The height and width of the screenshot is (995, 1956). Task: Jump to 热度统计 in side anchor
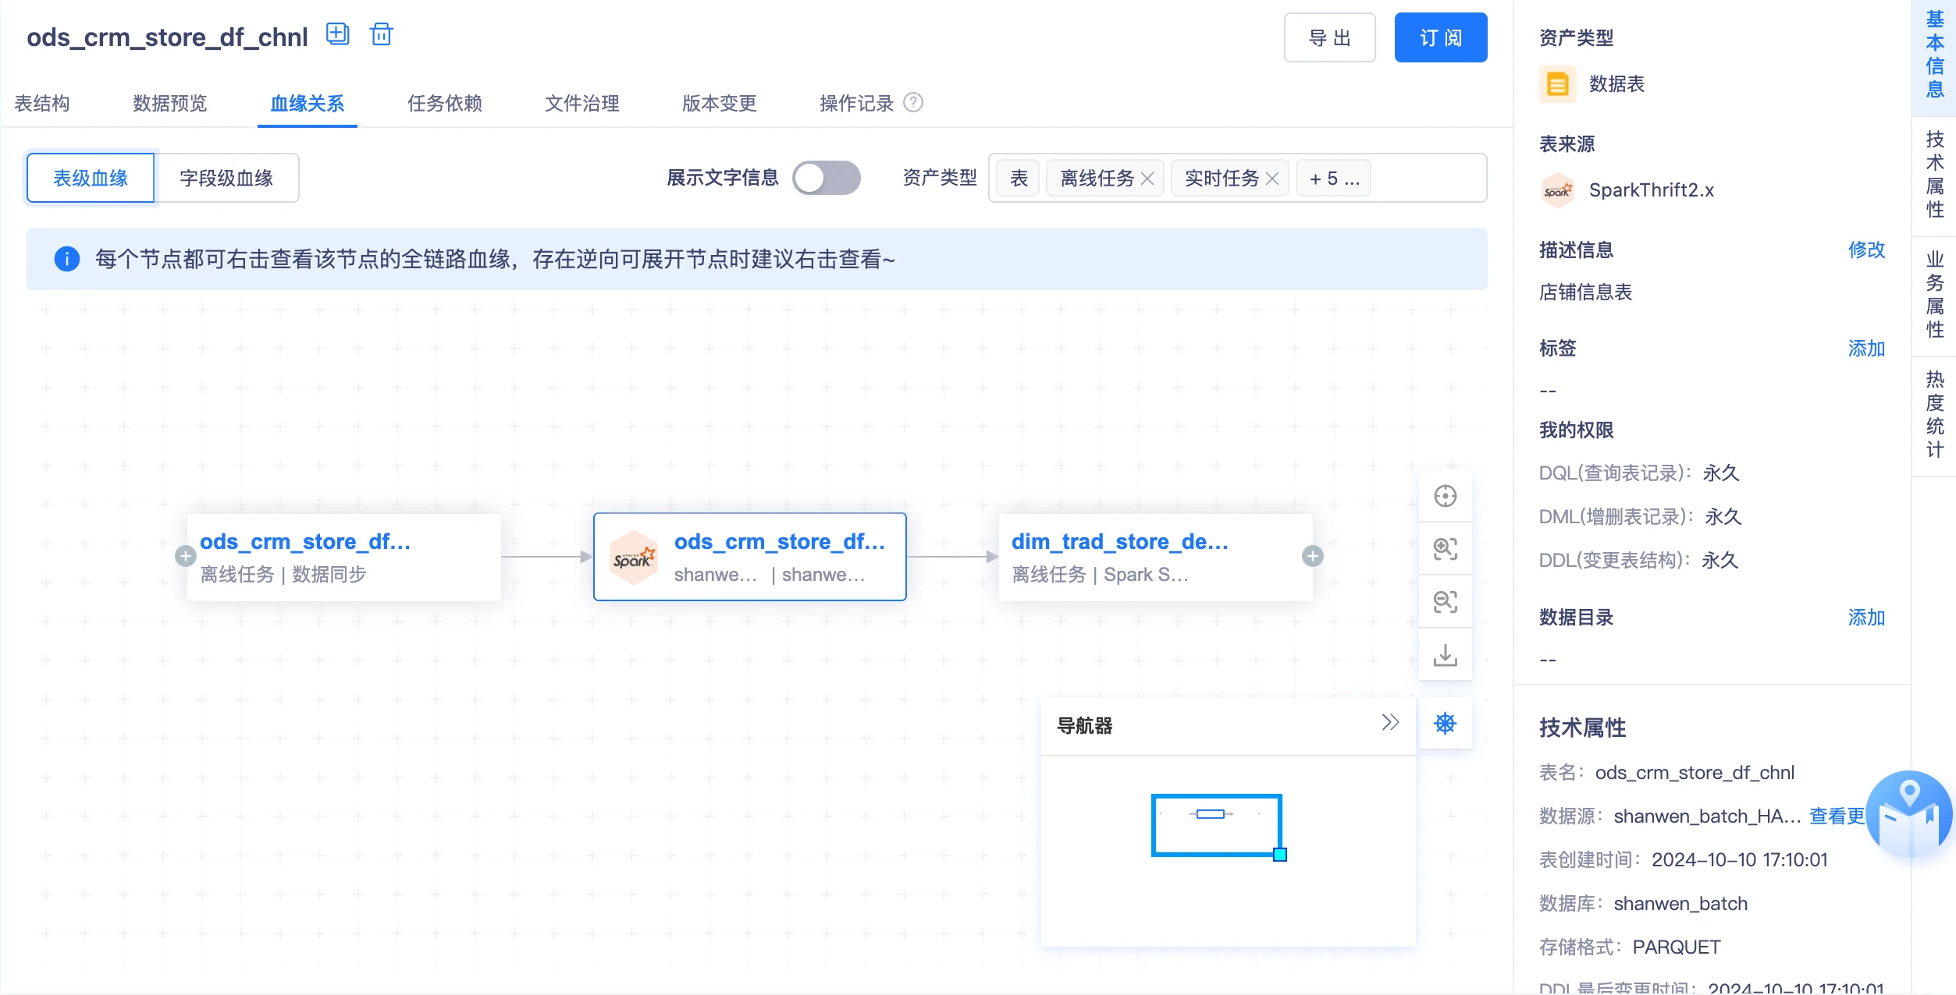[1934, 415]
